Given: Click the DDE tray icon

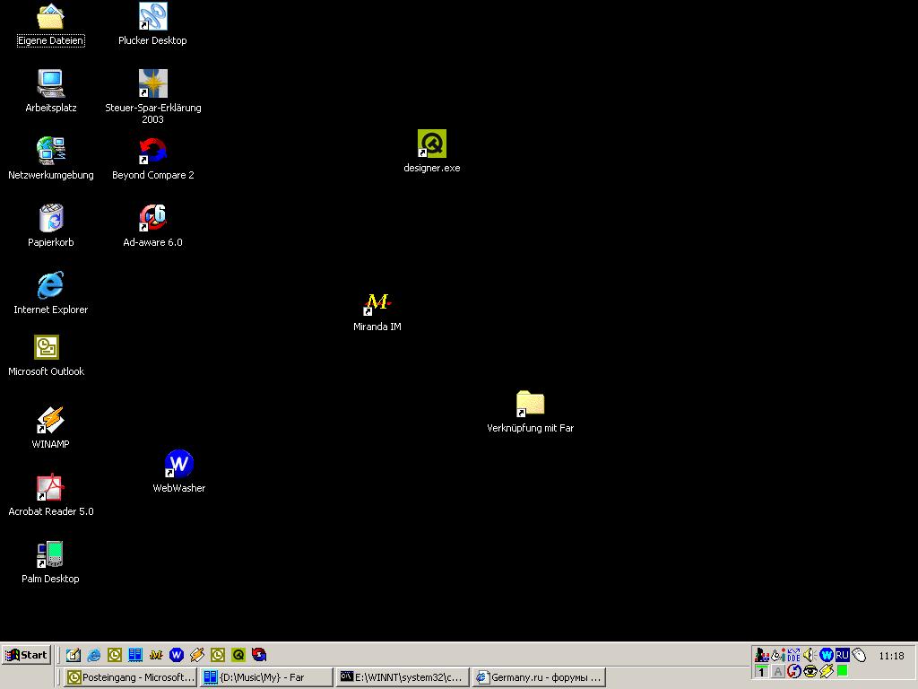Looking at the screenshot, I should pos(793,655).
